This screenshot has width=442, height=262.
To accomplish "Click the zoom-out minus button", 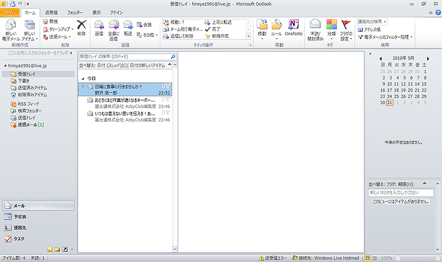I will tap(397, 258).
